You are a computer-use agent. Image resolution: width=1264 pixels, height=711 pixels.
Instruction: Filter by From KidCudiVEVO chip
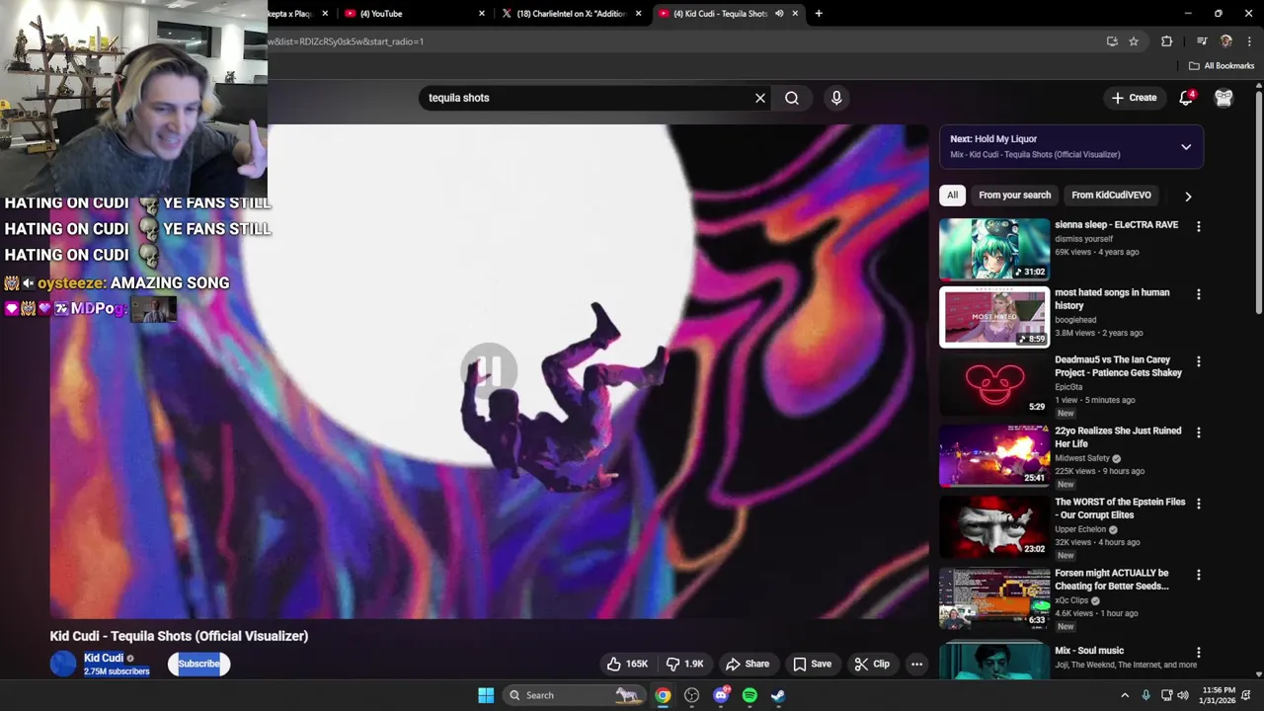[1111, 196]
